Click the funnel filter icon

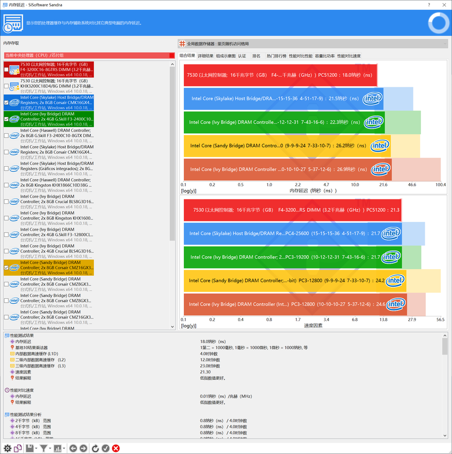tap(43, 448)
